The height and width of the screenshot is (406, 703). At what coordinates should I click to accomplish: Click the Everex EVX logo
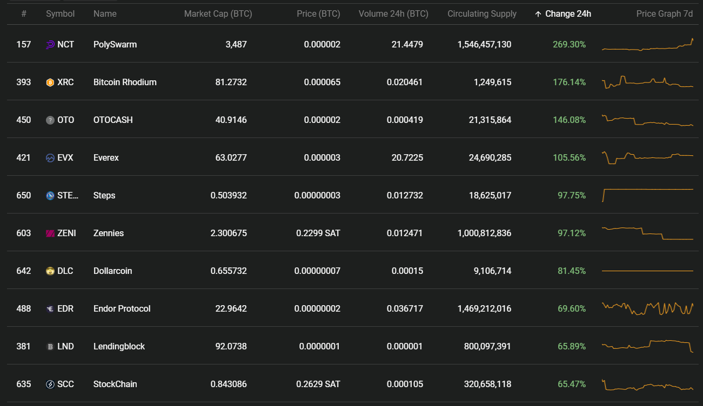pyautogui.click(x=50, y=157)
